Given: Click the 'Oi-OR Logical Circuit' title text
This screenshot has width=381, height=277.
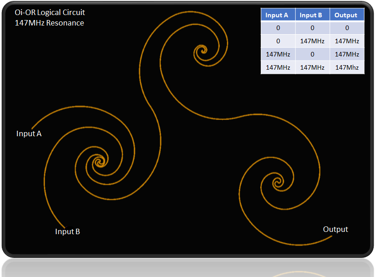Looking at the screenshot, I should click(x=50, y=13).
